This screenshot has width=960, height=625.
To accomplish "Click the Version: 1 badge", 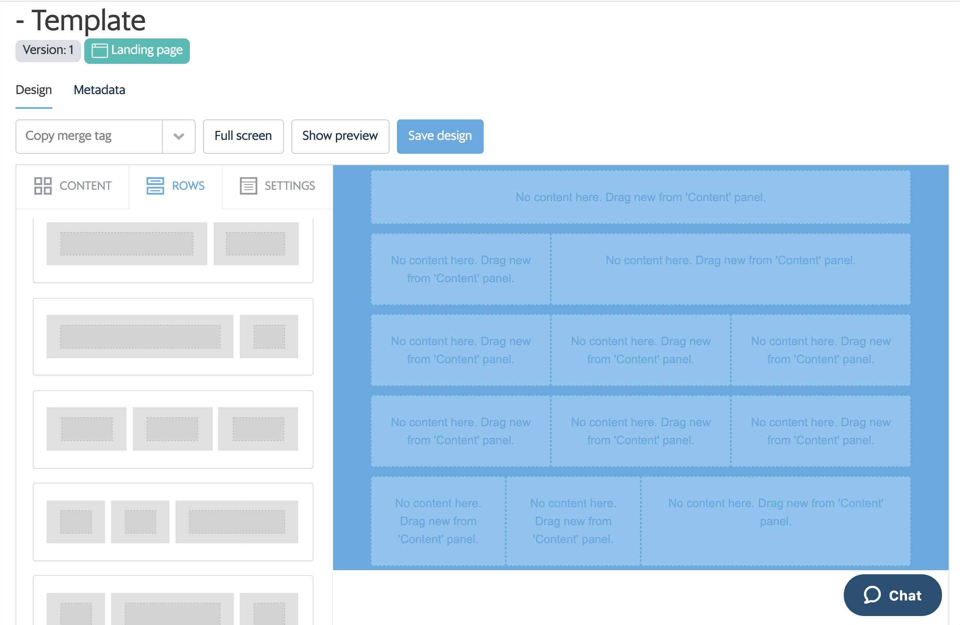I will [48, 50].
